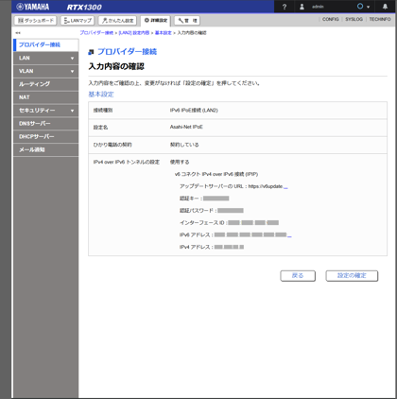Click the プロバイダー接続 page title icon
The image size is (397, 399).
tap(91, 52)
